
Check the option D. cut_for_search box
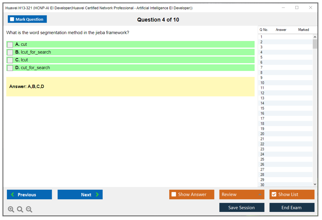click(x=10, y=68)
